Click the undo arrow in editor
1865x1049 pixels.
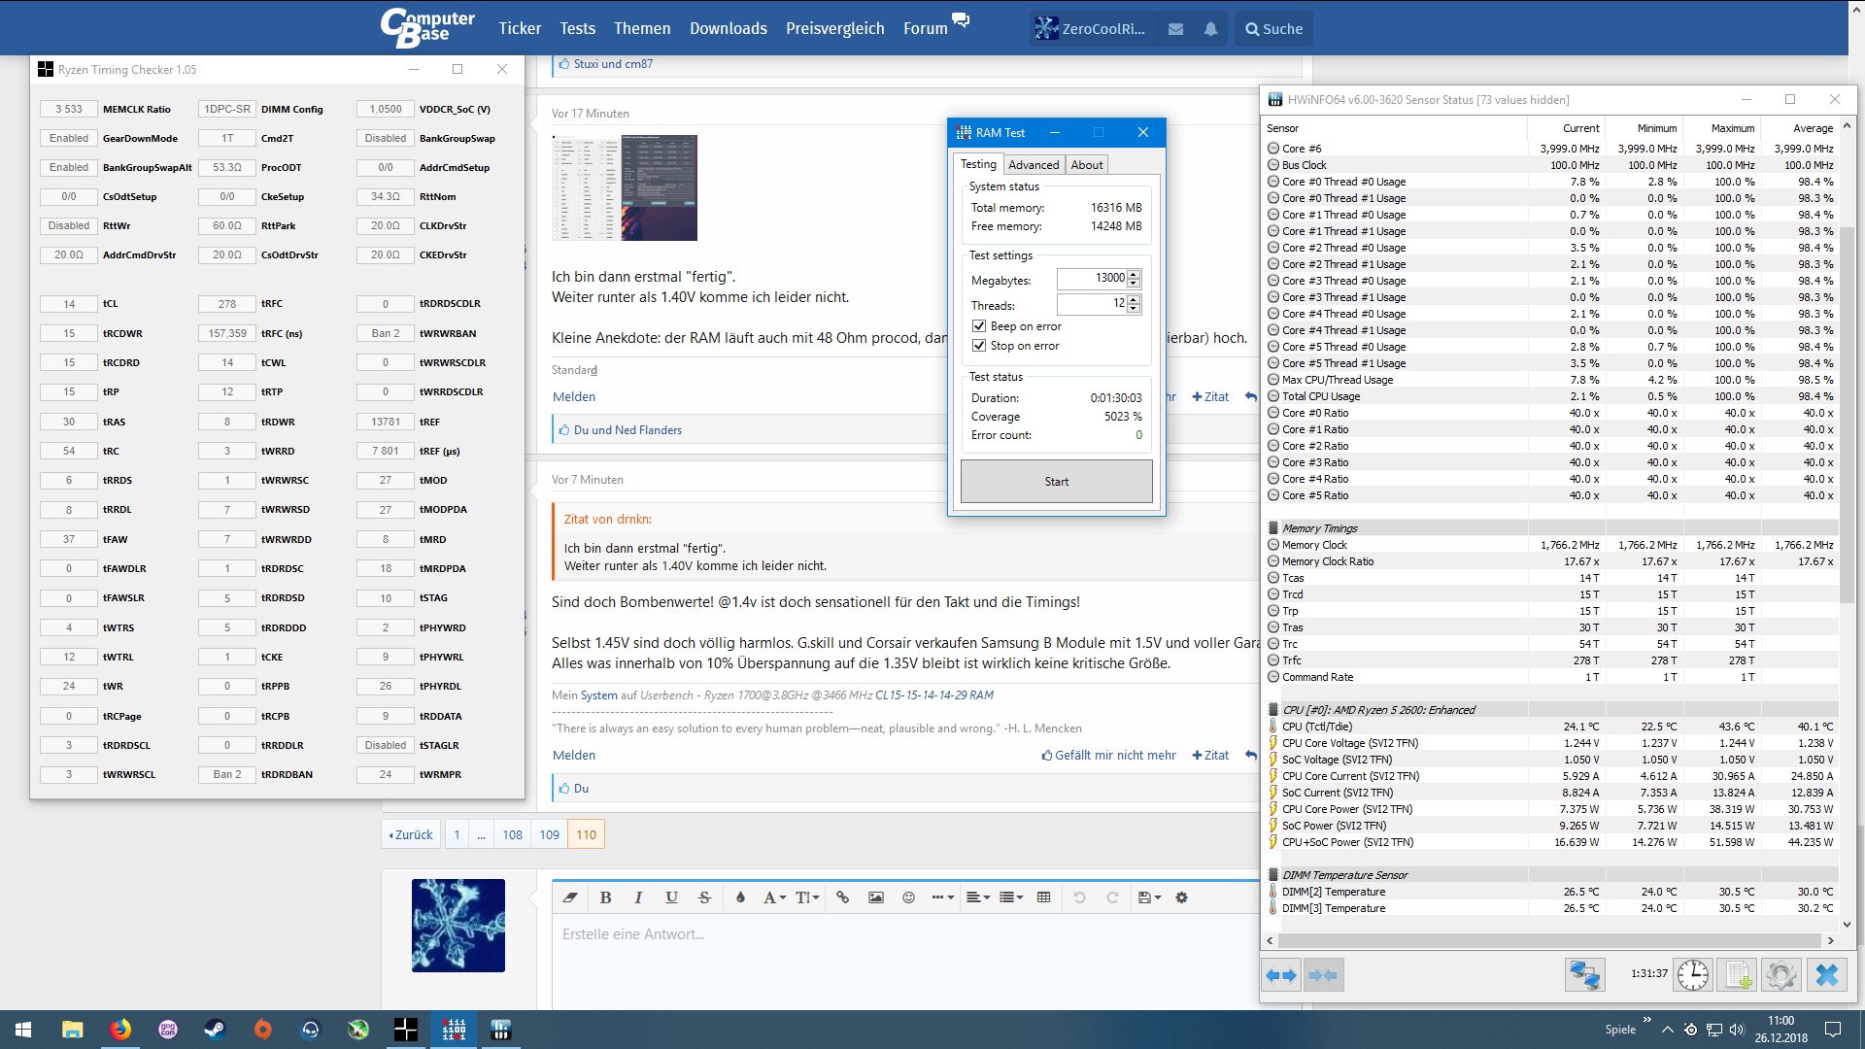1079,897
